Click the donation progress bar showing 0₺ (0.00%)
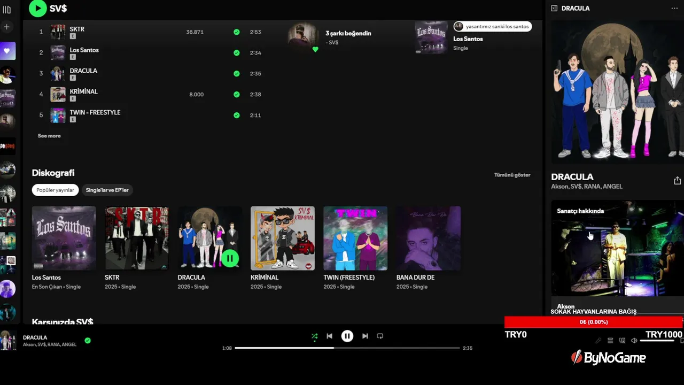 pos(594,322)
